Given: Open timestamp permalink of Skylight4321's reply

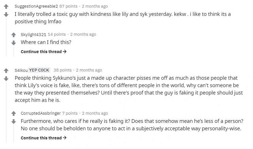Looking at the screenshot, I should 83,34.
